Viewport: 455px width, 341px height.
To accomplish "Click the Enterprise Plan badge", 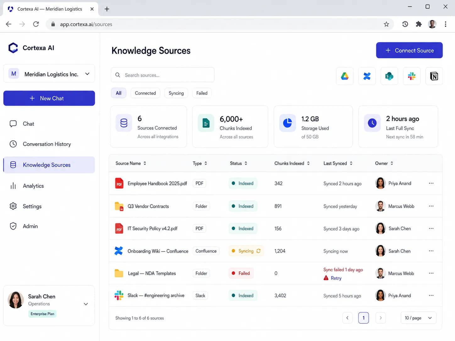I will (x=42, y=314).
